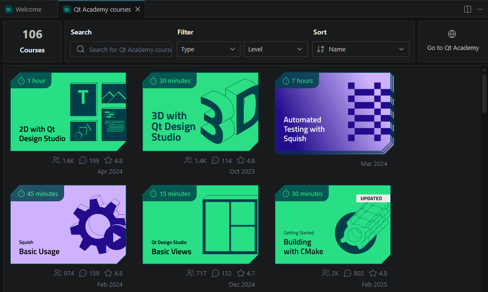Image resolution: width=488 pixels, height=292 pixels.
Task: Open the Automated Testing with Squish course
Action: pos(333,113)
